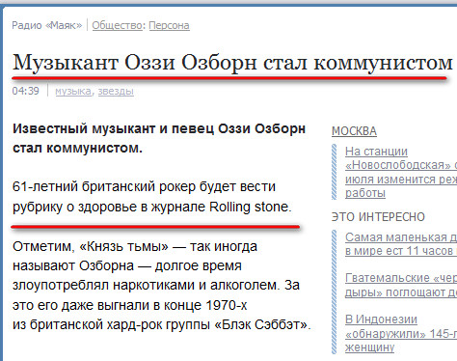Click the bold lead paragraph about Оззи Озборн
457x361 pixels.
coord(159,138)
